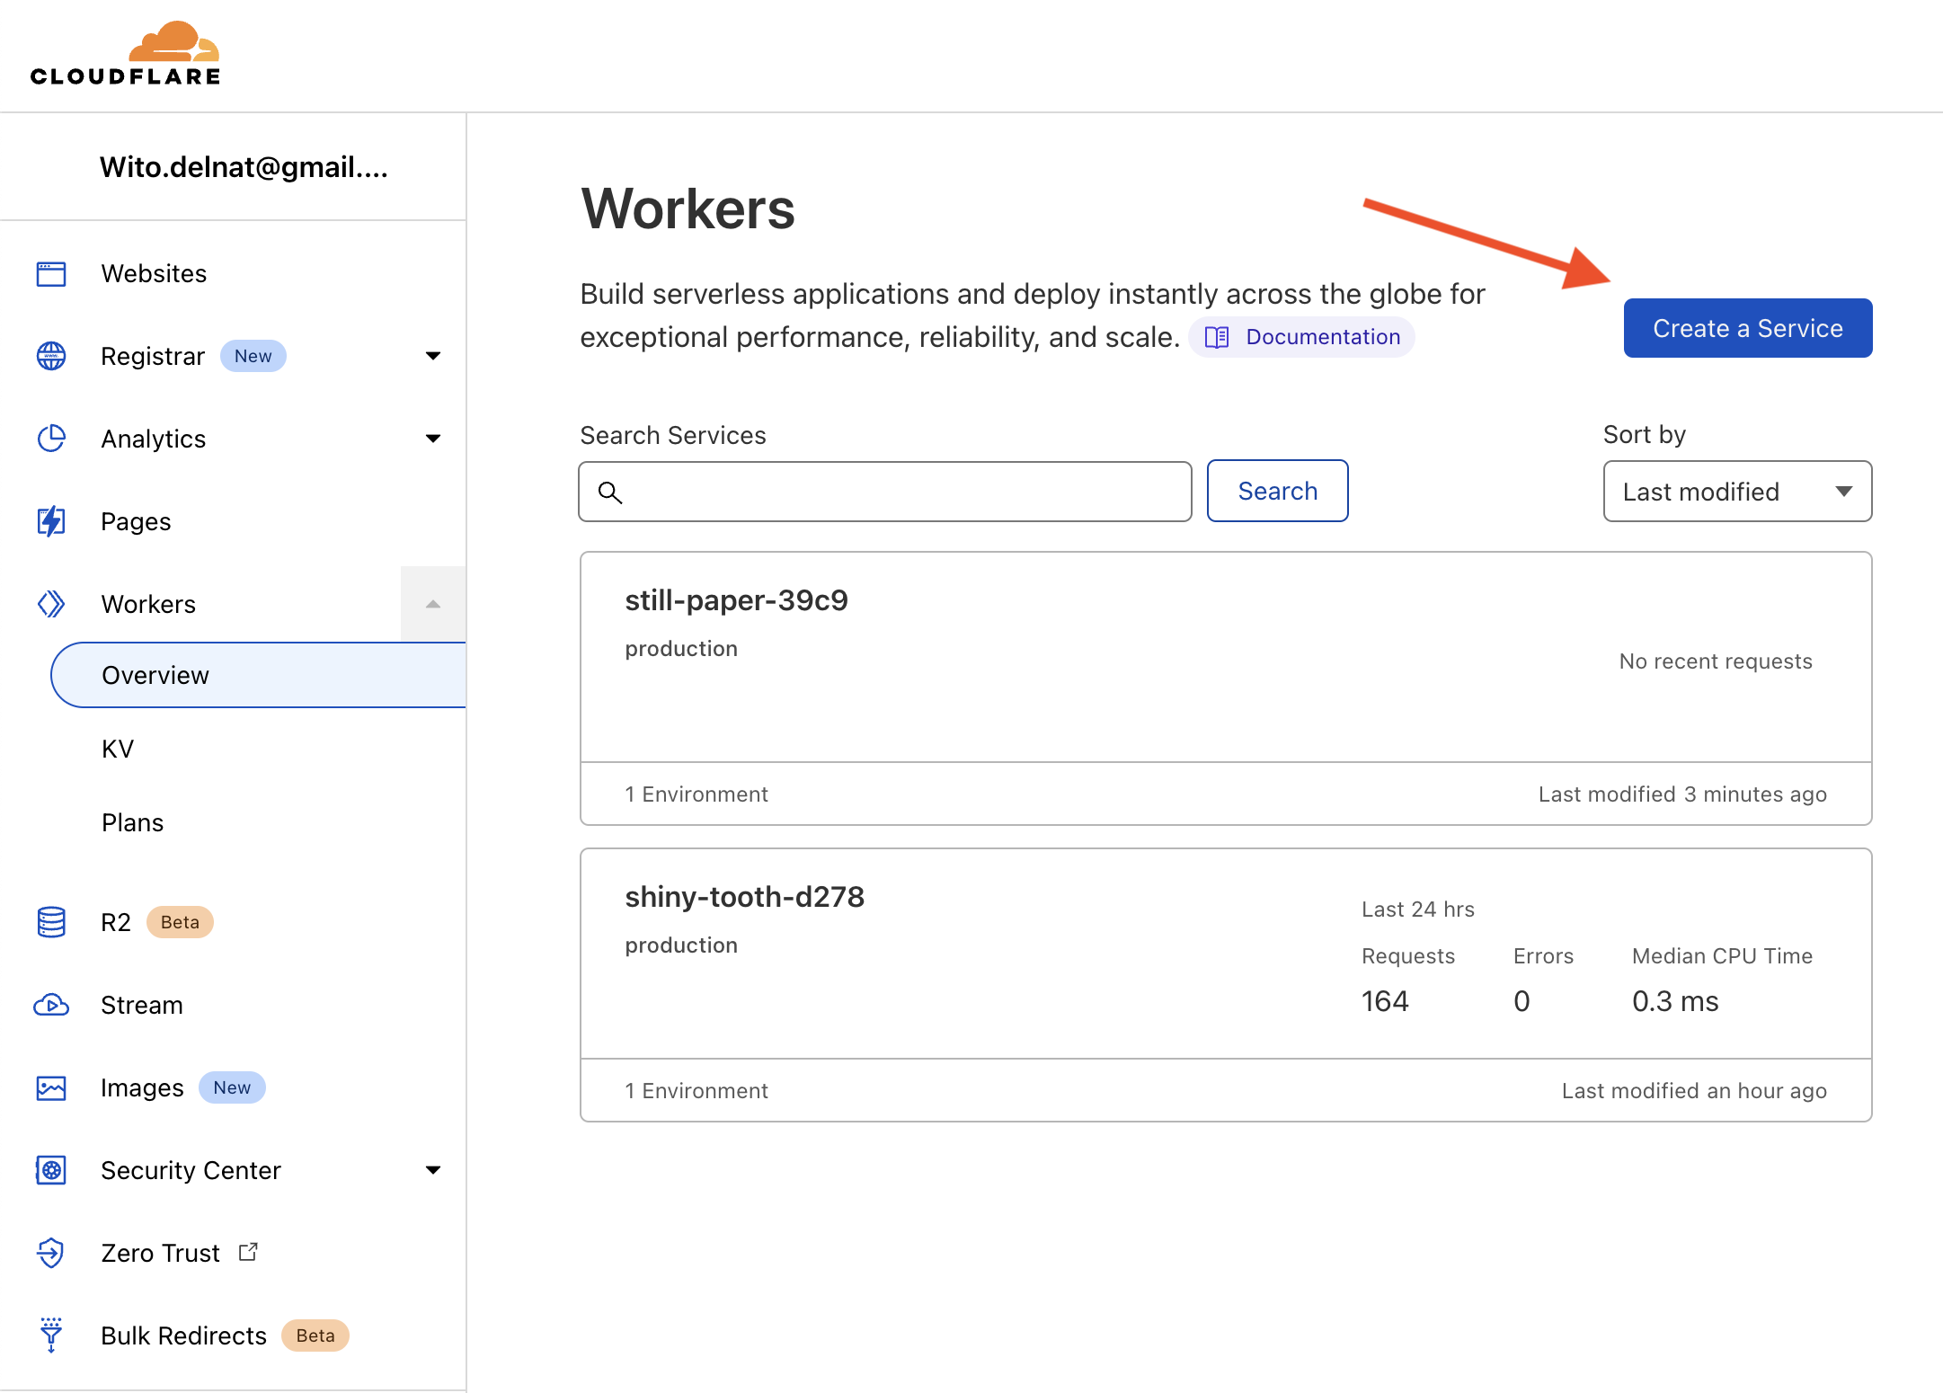Open the shiny-tooth-d278 service

744,897
